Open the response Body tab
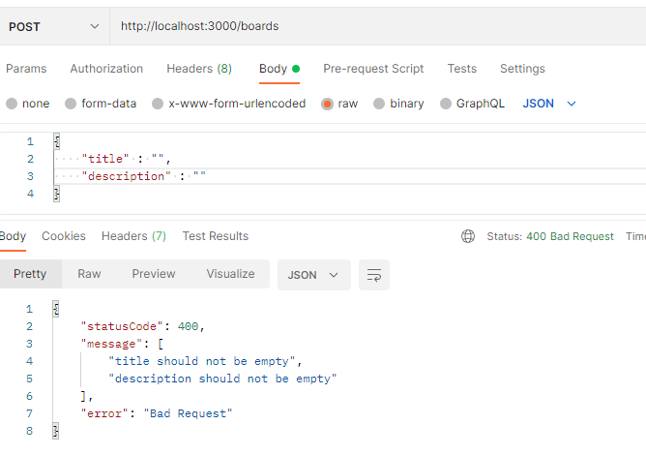This screenshot has width=646, height=455. tap(13, 236)
